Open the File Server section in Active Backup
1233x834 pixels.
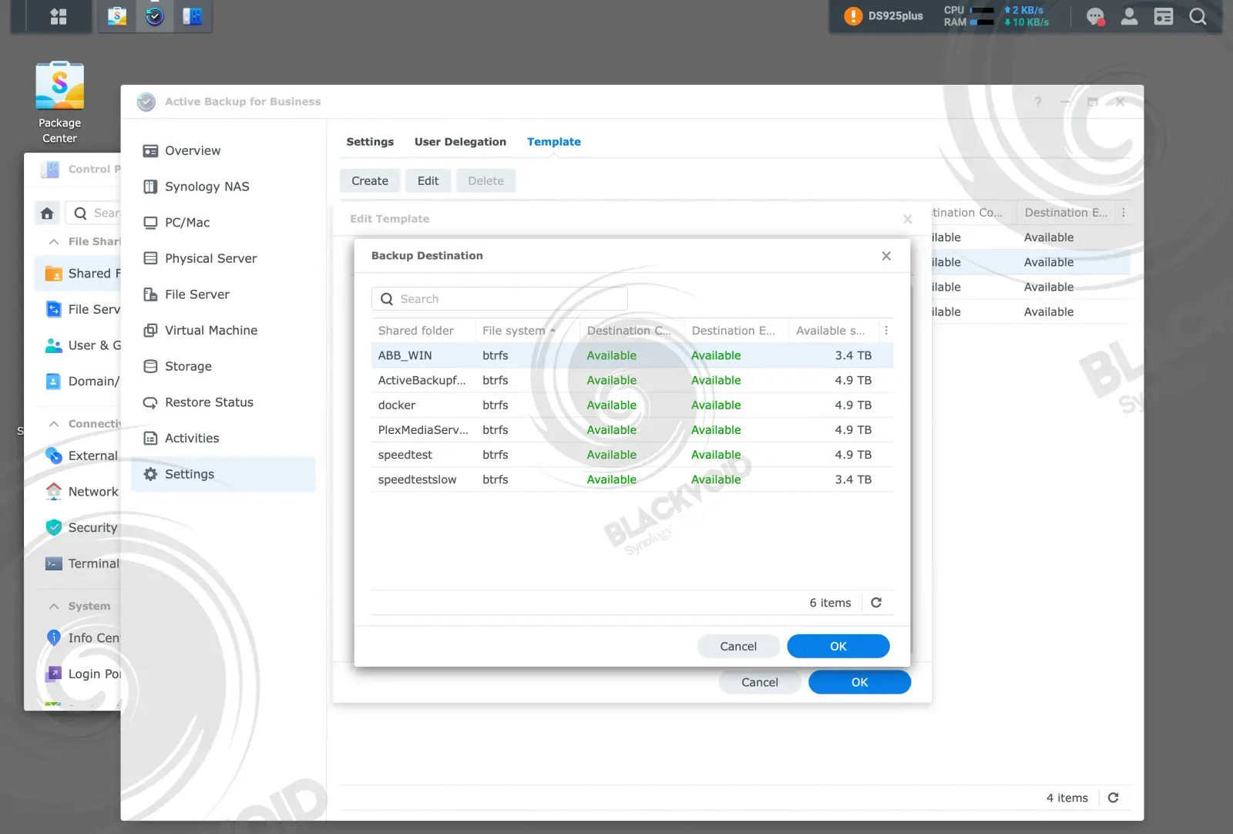pos(223,294)
